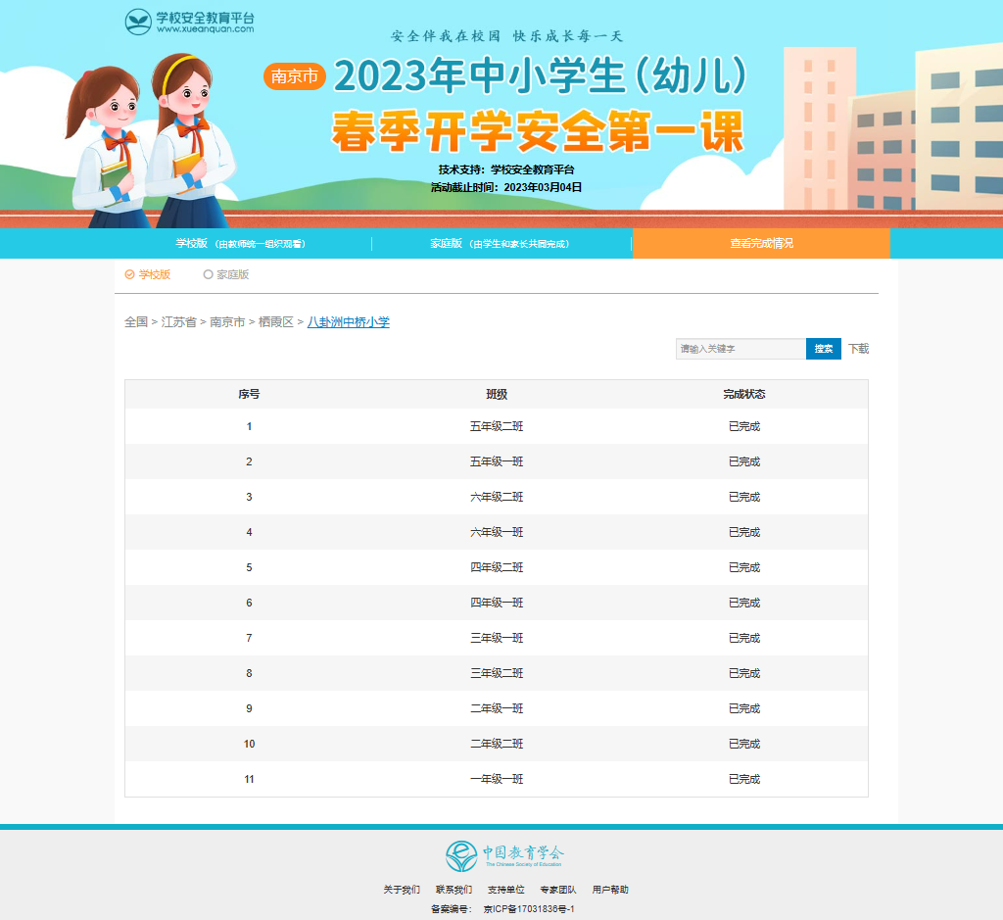Screen dimensions: 1003x920
Task: Click the 中国教育学会 footer logo
Action: click(504, 855)
